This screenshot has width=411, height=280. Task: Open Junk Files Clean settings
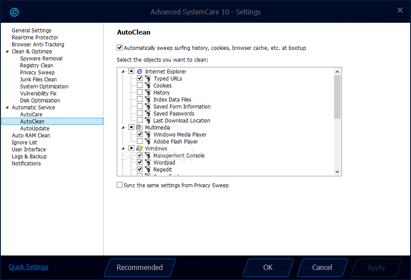pyautogui.click(x=38, y=80)
